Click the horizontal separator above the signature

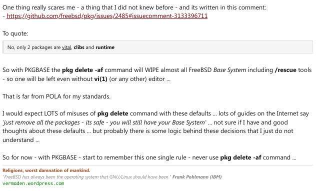[x=157, y=165]
